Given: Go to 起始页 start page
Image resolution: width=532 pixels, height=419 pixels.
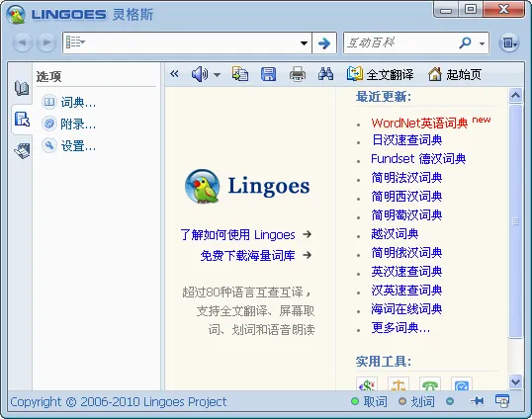Looking at the screenshot, I should coord(455,74).
